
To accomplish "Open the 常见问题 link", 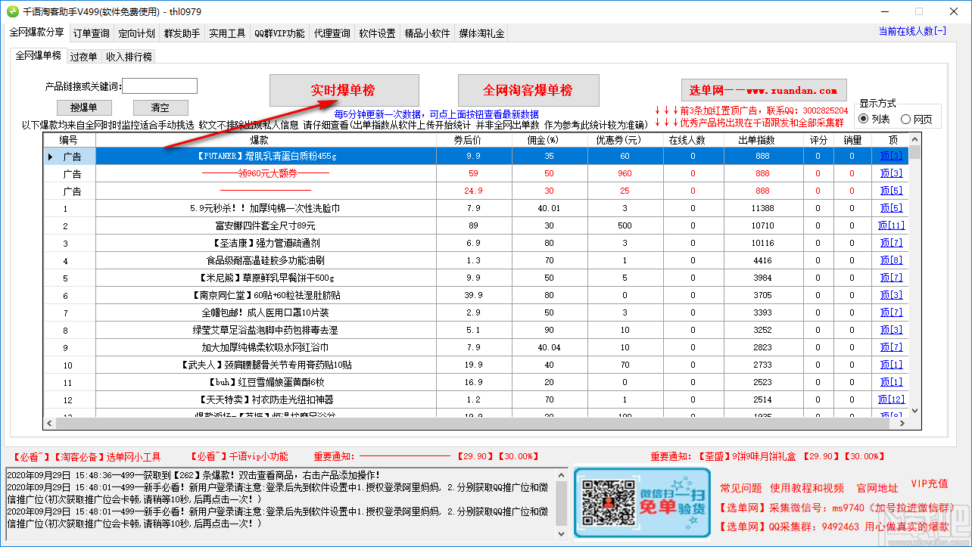I will click(740, 488).
